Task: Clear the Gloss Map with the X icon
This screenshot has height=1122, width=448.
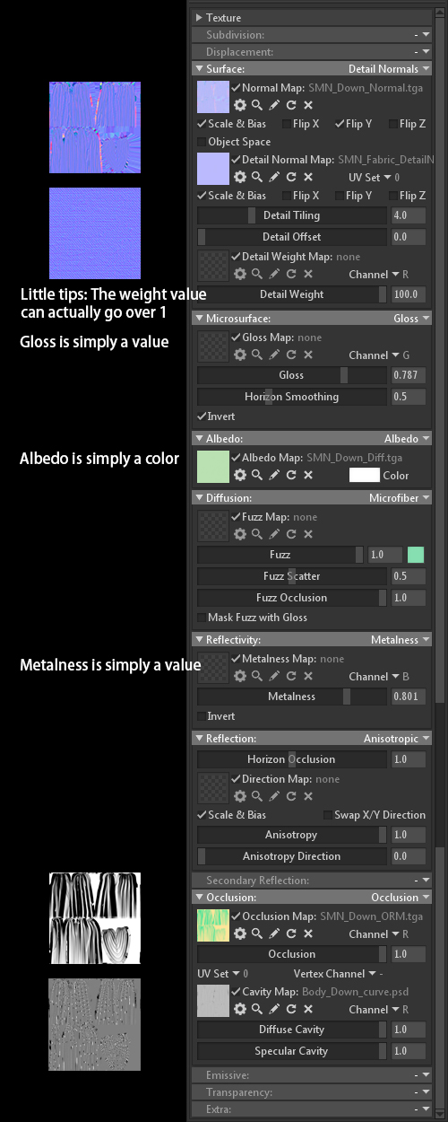Action: click(308, 355)
